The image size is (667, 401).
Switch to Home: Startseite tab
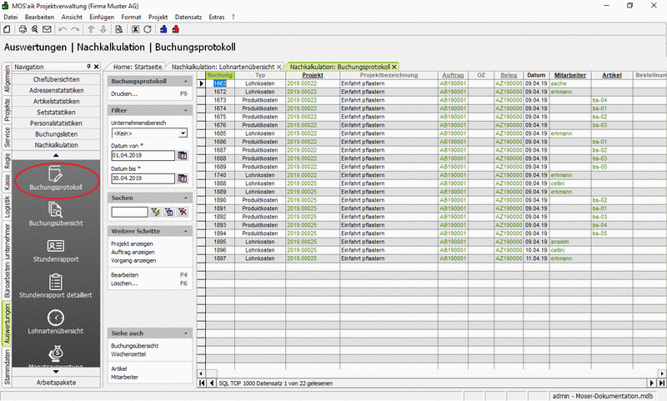coord(138,67)
